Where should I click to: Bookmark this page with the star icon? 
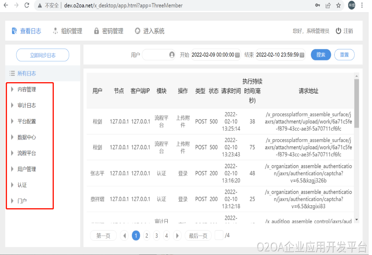(x=338, y=5)
